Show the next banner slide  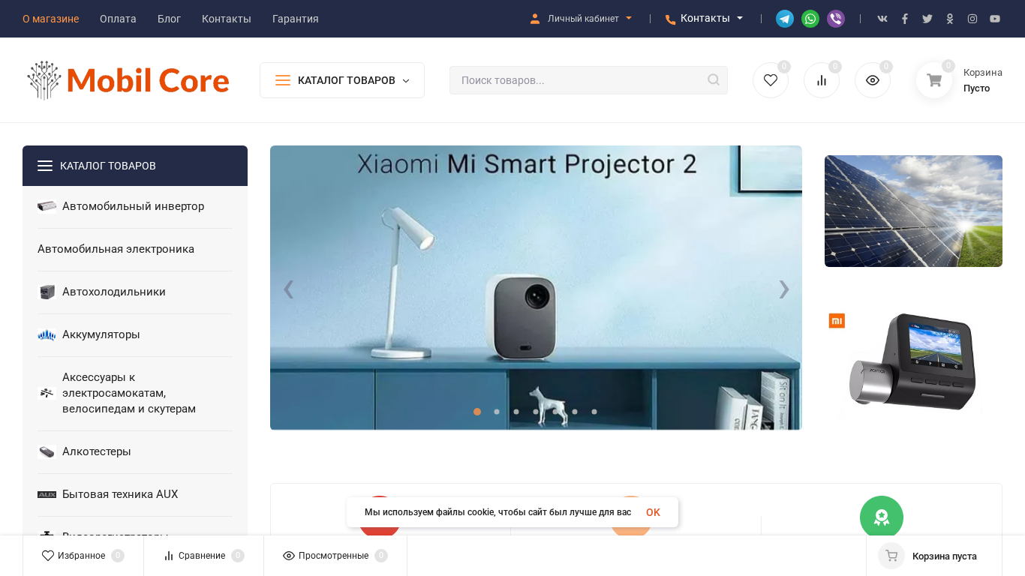[784, 289]
